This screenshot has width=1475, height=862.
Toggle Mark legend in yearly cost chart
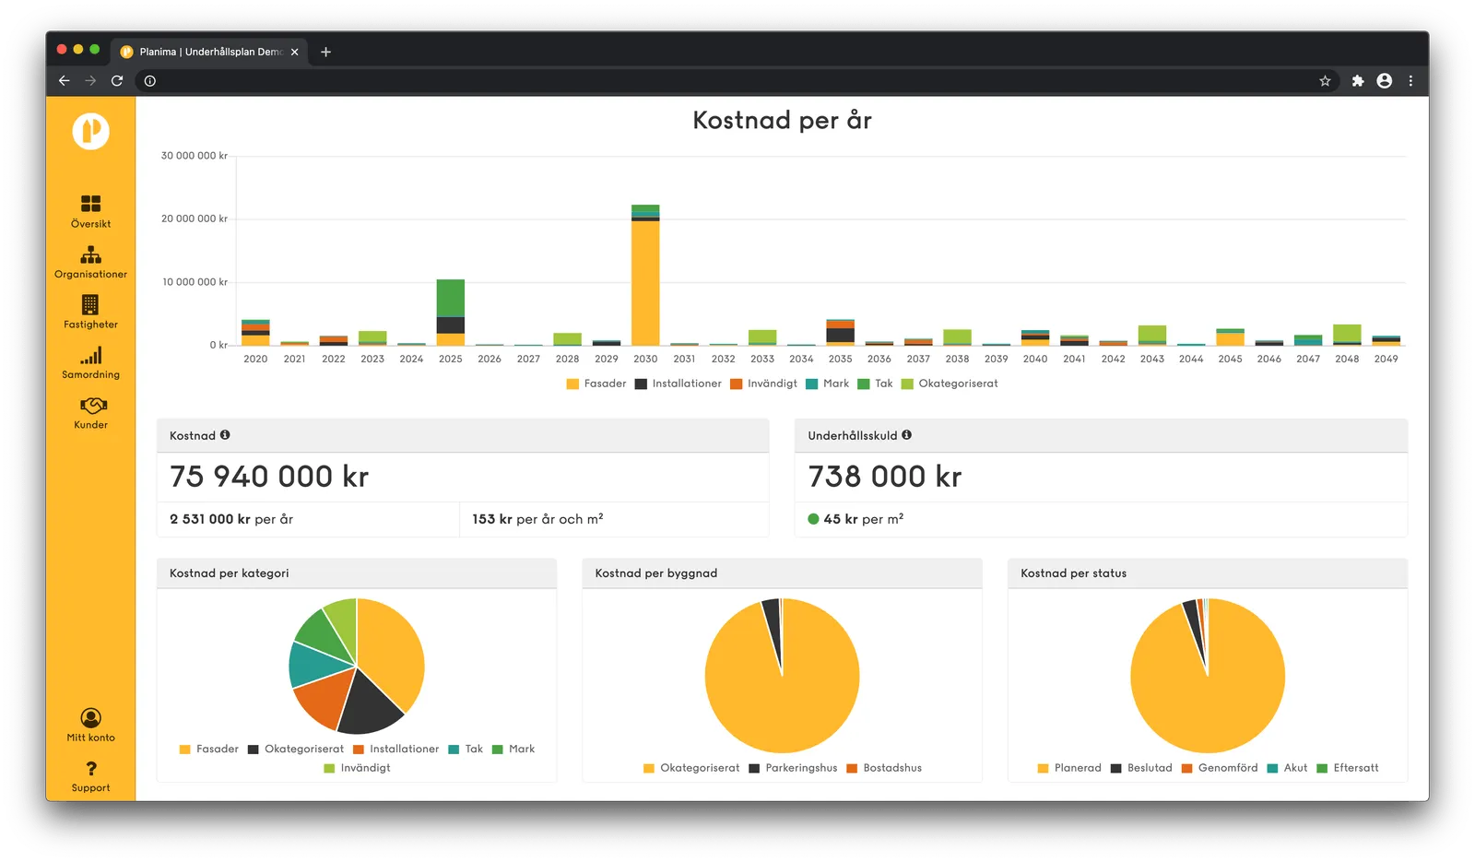click(827, 384)
